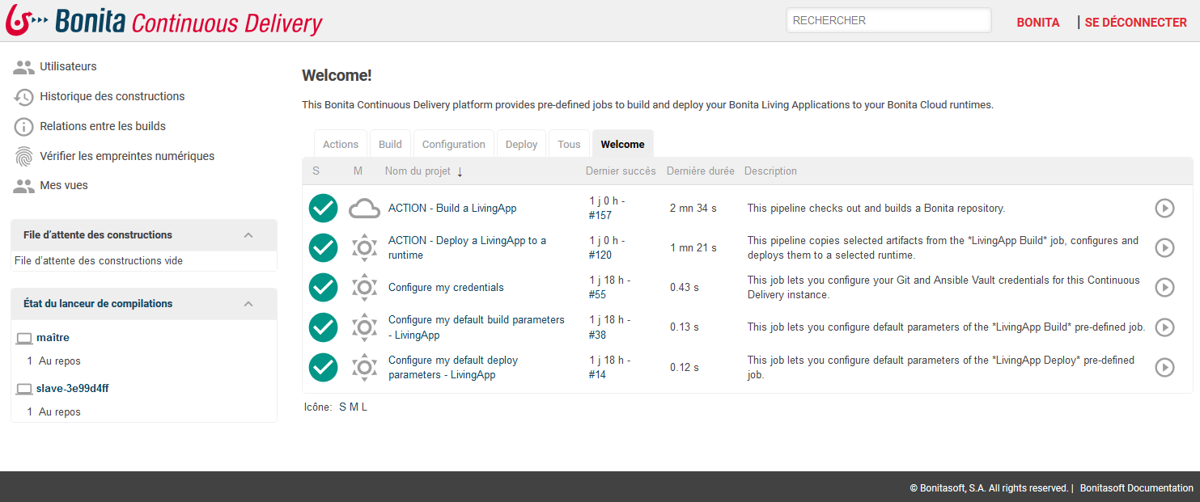The height and width of the screenshot is (502, 1200).
Task: Click the RECHERCHER search field
Action: point(888,21)
